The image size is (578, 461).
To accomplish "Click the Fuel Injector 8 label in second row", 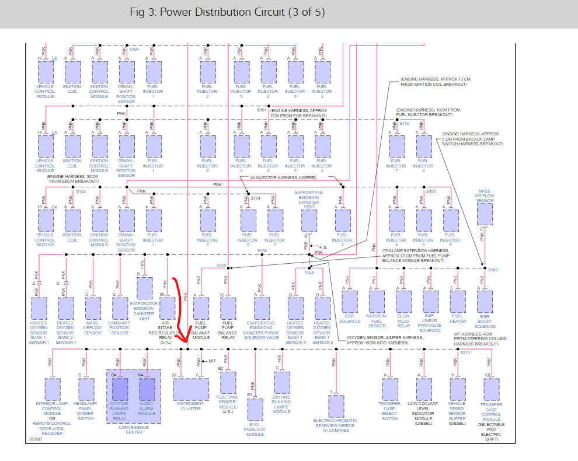I will 423,166.
